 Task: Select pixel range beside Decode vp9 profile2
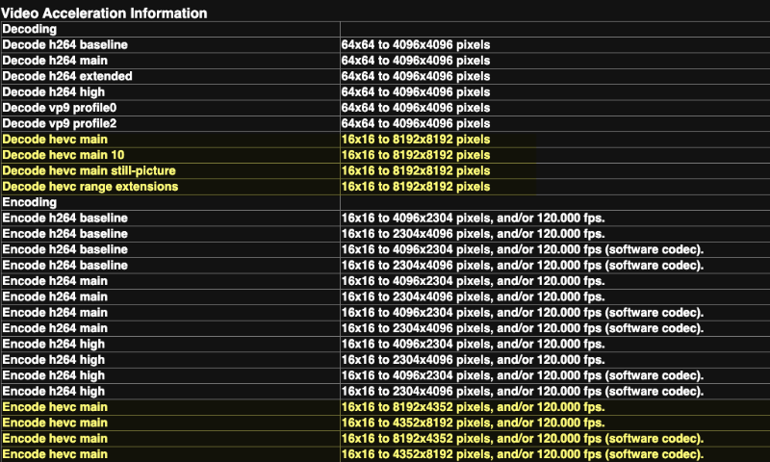click(x=415, y=123)
